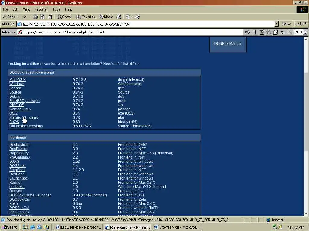Click the page scrollbar down arrow
The height and width of the screenshot is (231, 309).
306,214
